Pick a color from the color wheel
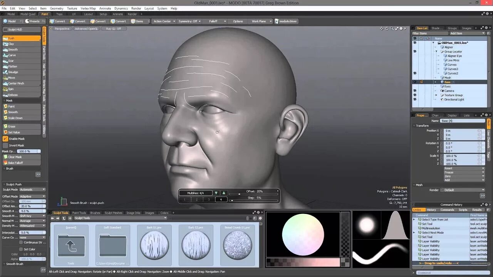This screenshot has width=493, height=277. (303, 235)
